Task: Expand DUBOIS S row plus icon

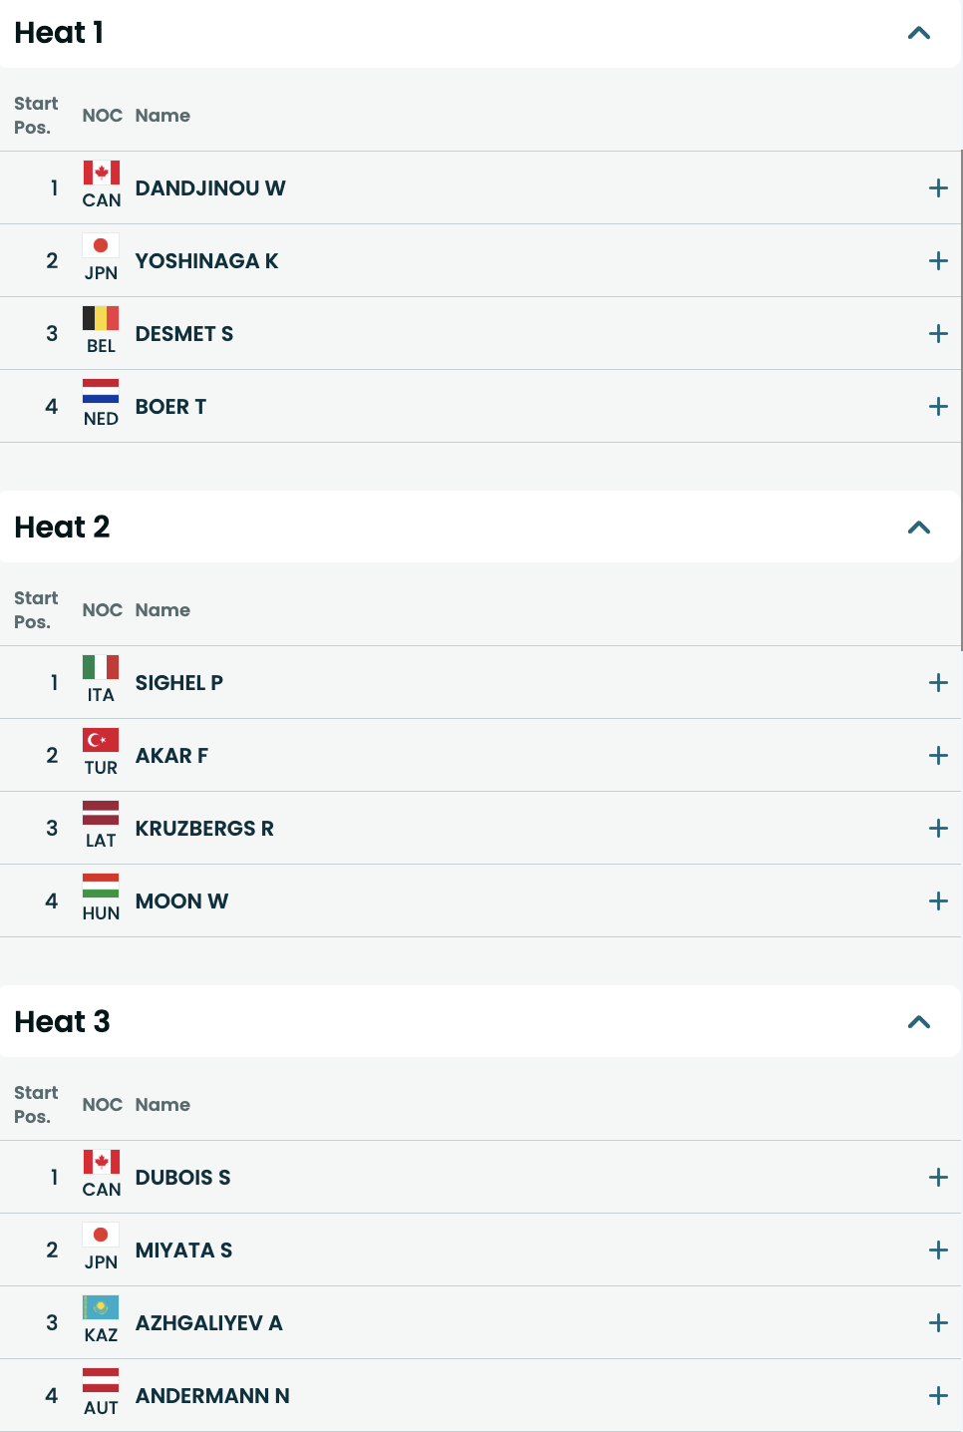Action: [x=938, y=1177]
